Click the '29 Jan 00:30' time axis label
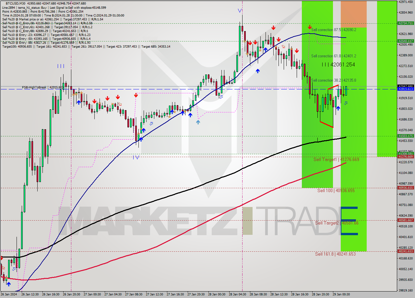The image size is (415, 298). [x=341, y=294]
